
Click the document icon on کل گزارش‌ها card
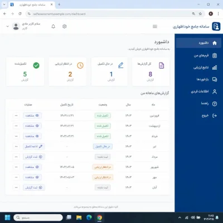(x=162, y=65)
